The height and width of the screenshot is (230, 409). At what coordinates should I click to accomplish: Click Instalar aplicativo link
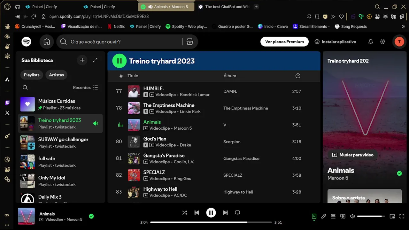(335, 42)
